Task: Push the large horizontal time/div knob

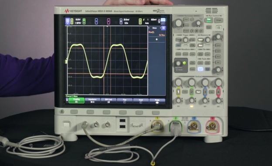Action: (178, 23)
